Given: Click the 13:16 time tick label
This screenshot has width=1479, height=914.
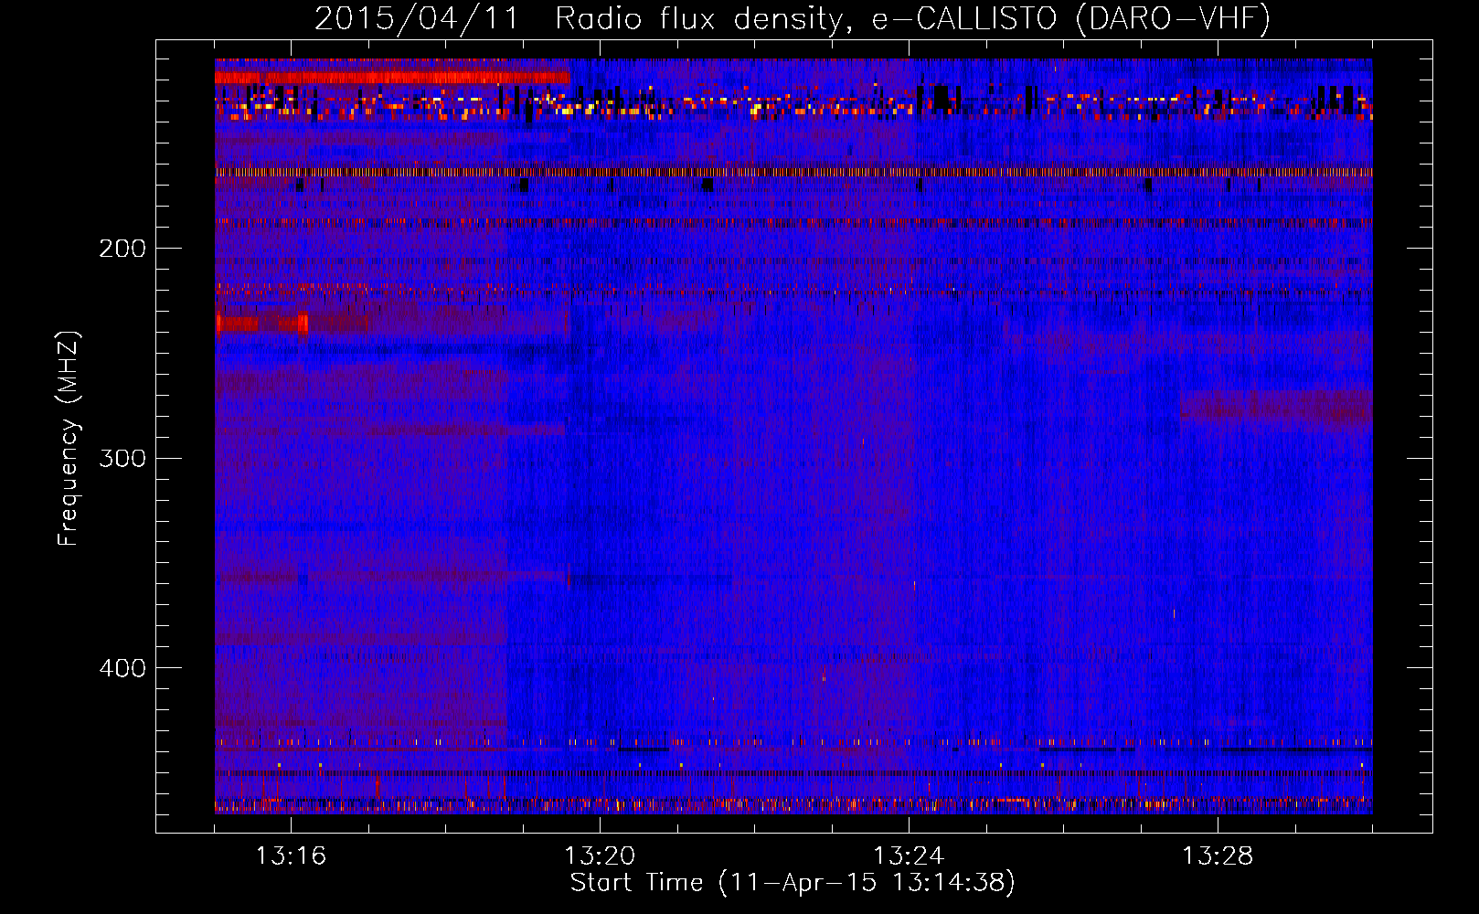Looking at the screenshot, I should pyautogui.click(x=291, y=856).
